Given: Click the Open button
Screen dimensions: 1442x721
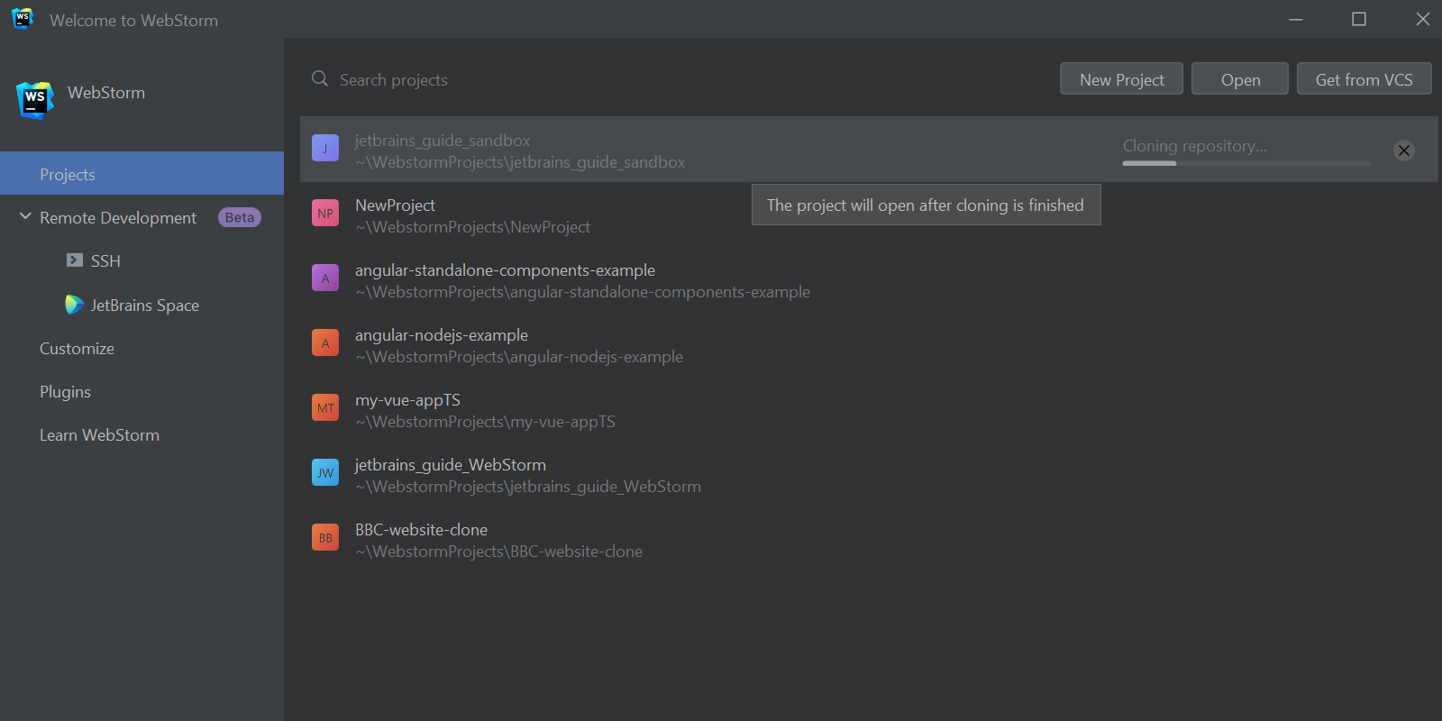Looking at the screenshot, I should coord(1240,79).
